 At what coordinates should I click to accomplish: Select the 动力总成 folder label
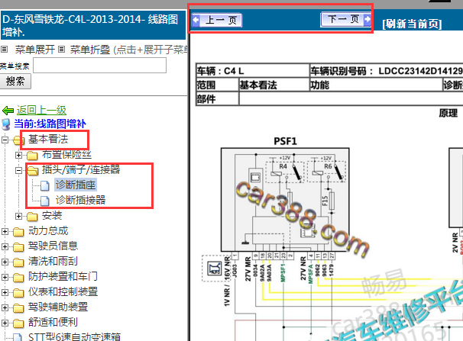(48, 231)
